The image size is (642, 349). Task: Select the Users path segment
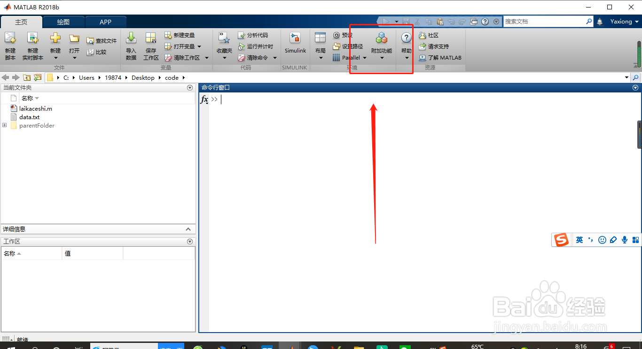(86, 77)
